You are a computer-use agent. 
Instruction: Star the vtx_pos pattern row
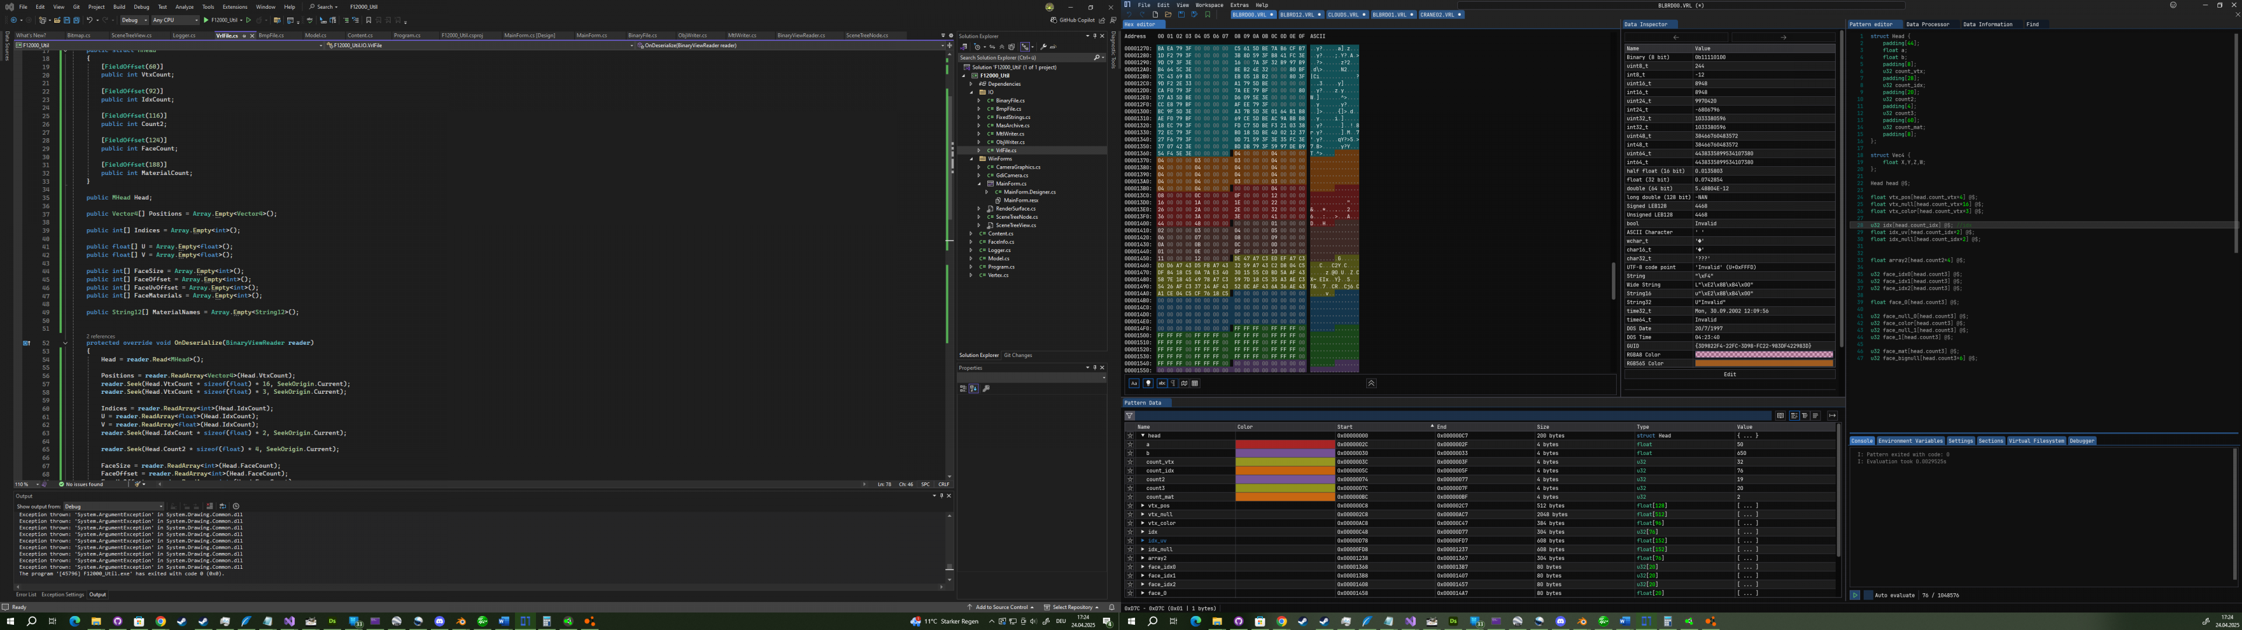click(1130, 506)
